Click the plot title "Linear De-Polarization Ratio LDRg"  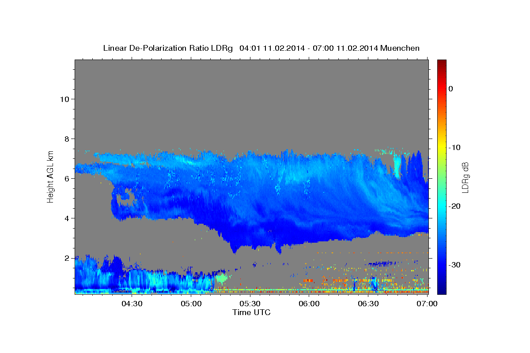pyautogui.click(x=167, y=48)
